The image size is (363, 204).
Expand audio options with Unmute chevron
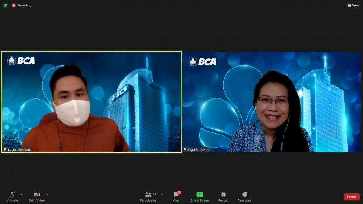tap(21, 194)
